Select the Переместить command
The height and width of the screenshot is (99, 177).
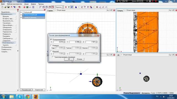(7, 32)
